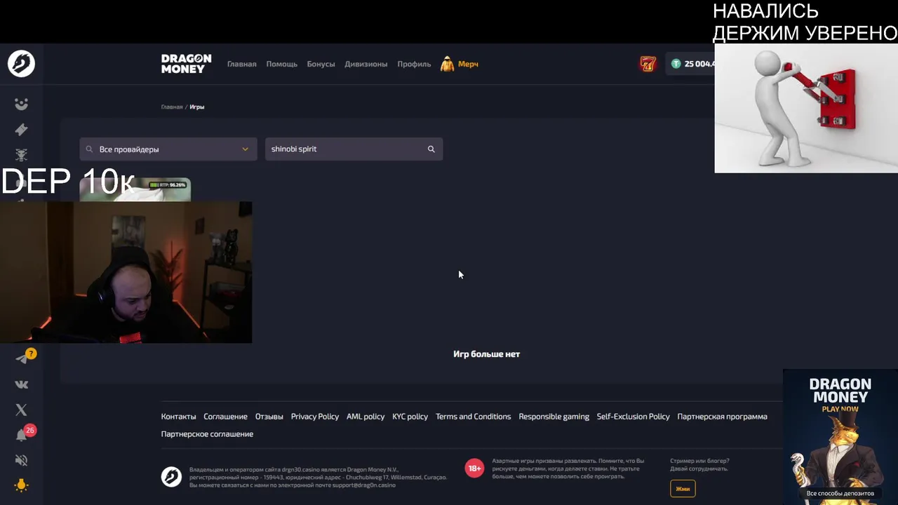Click the Главная breadcrumb link
The width and height of the screenshot is (898, 505).
point(172,107)
